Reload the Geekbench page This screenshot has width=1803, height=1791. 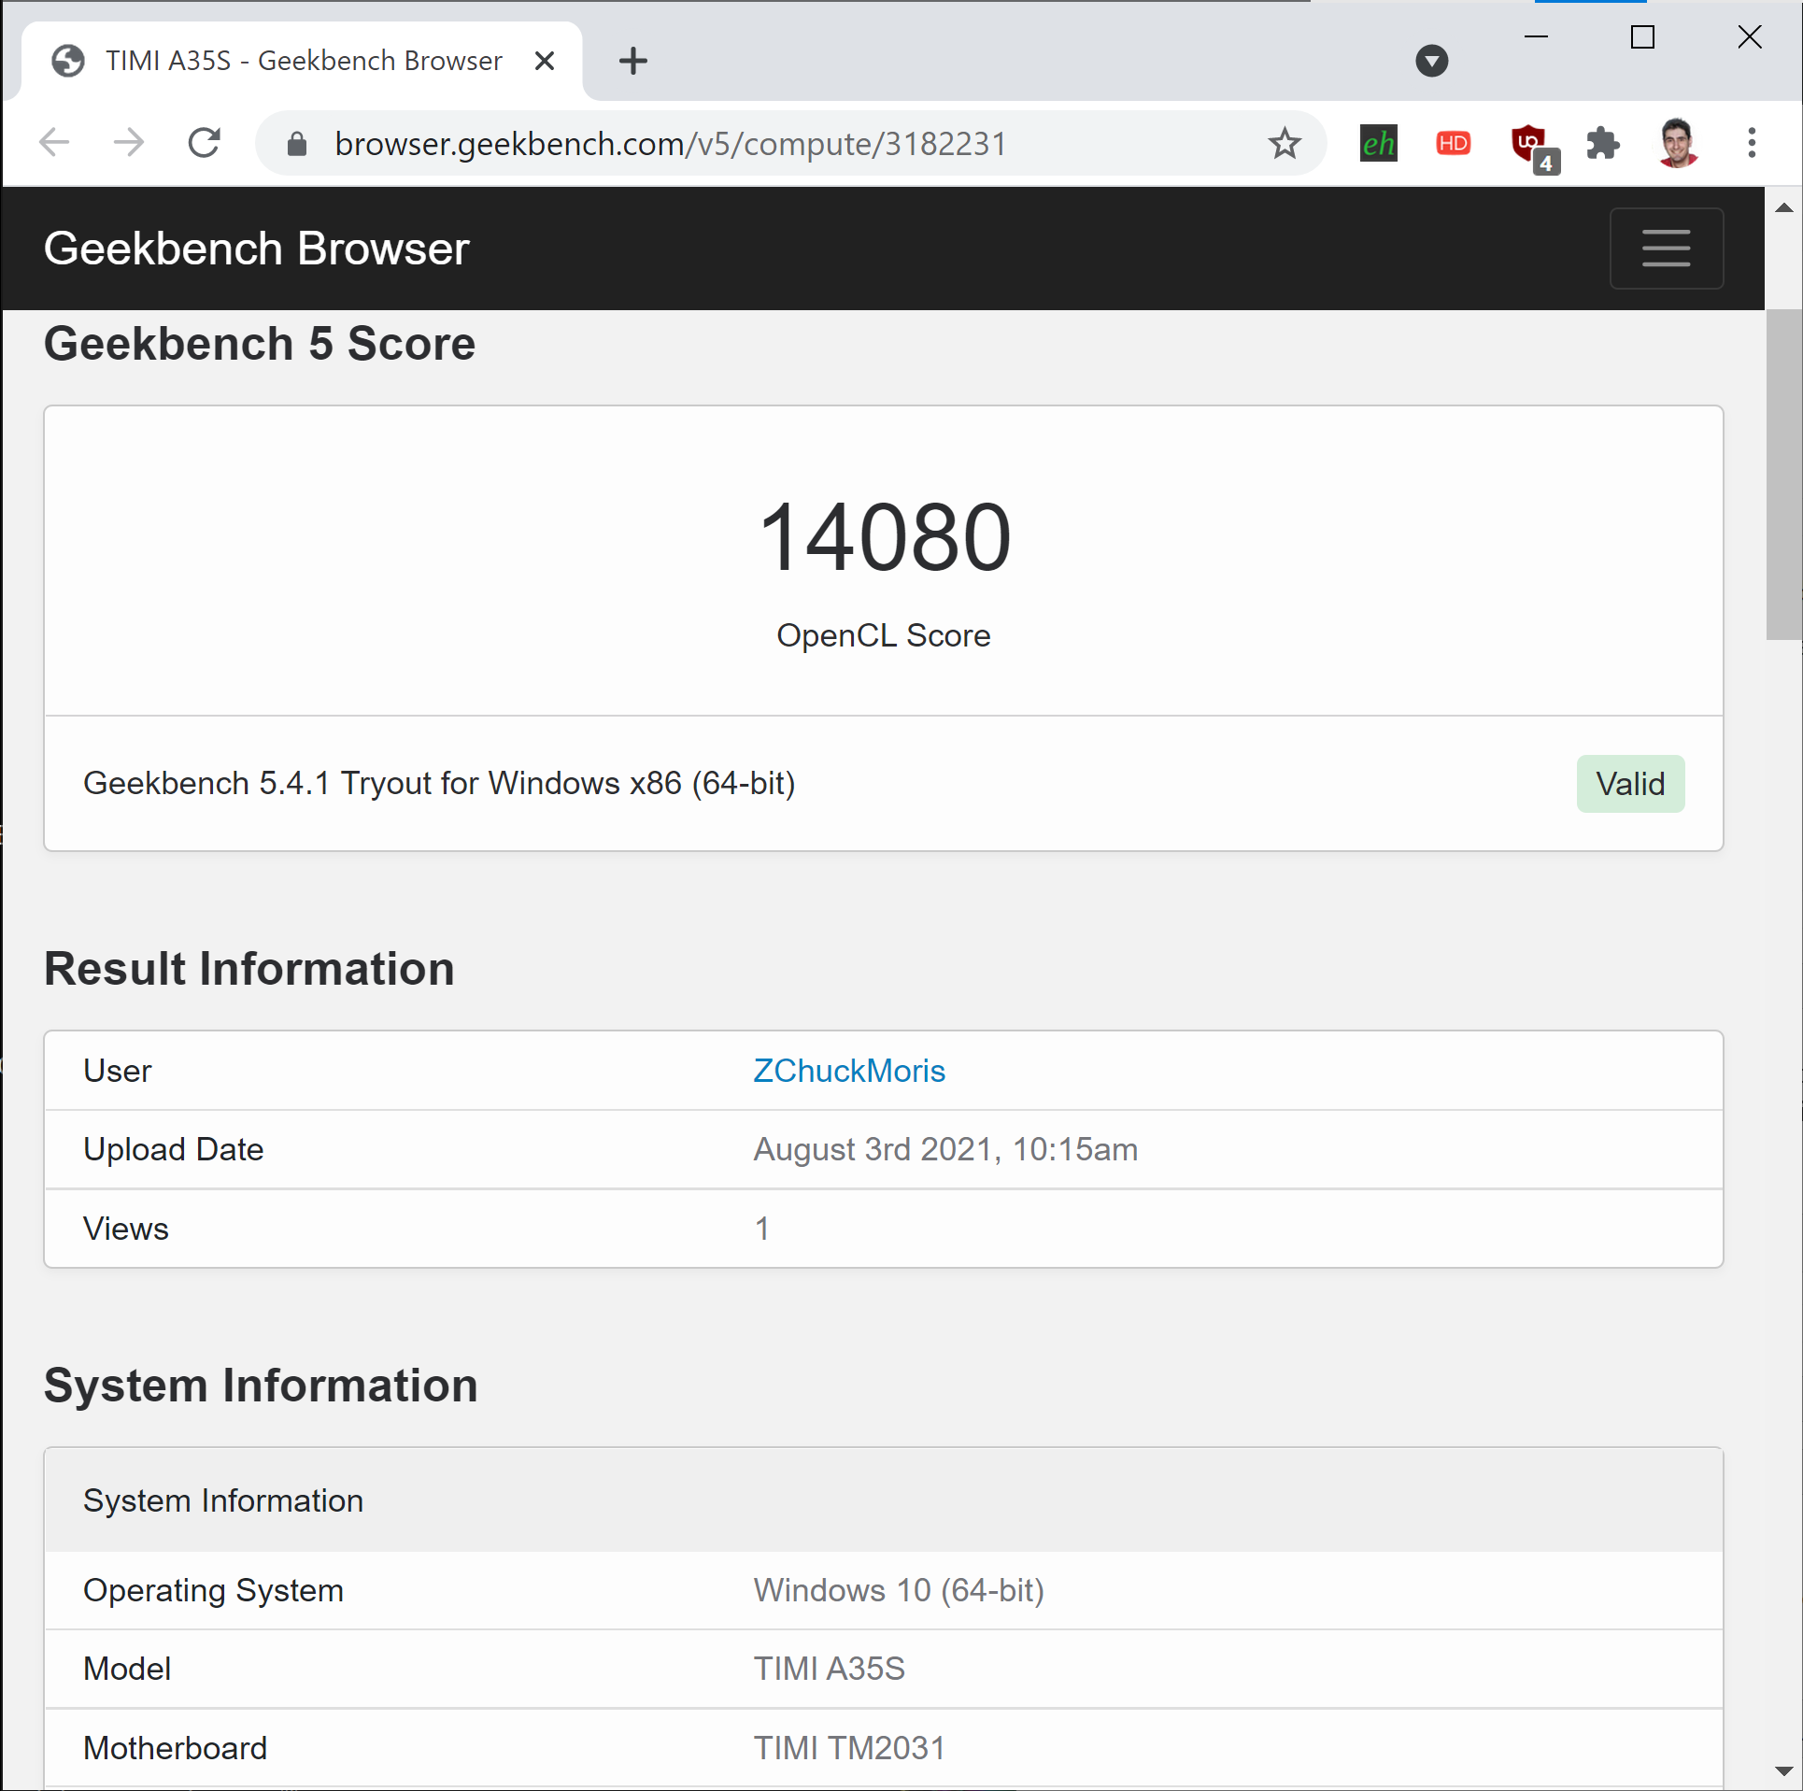(x=204, y=143)
